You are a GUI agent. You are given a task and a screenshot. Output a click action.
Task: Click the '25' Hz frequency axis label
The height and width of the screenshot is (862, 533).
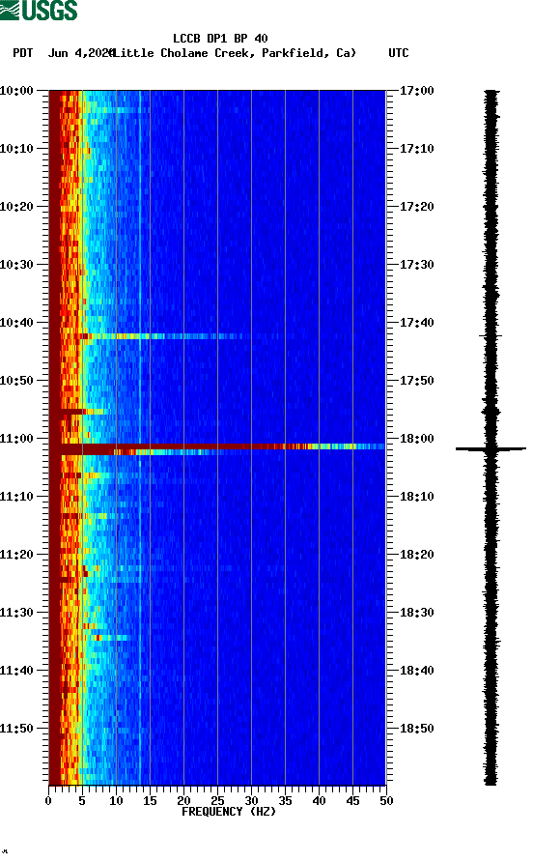(x=217, y=801)
